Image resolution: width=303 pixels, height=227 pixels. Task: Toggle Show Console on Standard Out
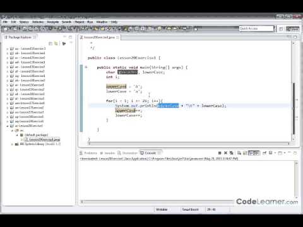[251, 153]
